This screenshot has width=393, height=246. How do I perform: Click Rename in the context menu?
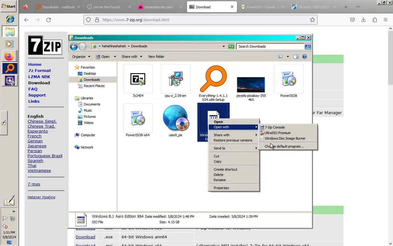click(234, 180)
